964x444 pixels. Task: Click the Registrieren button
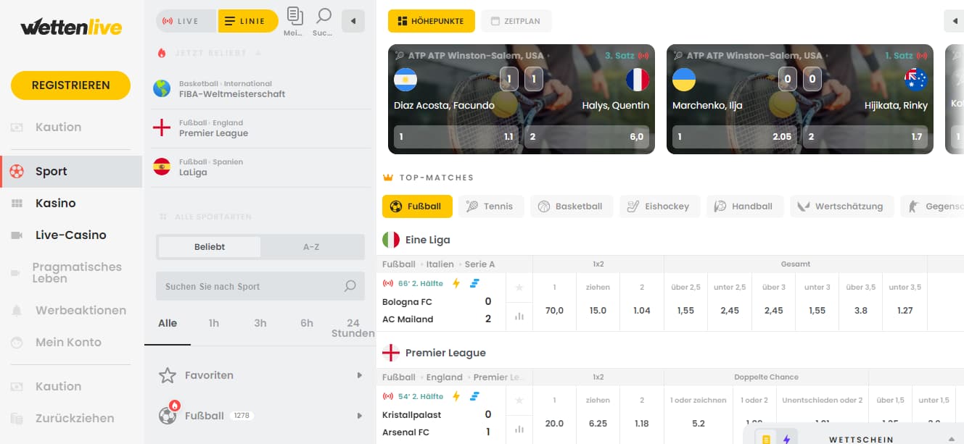70,85
